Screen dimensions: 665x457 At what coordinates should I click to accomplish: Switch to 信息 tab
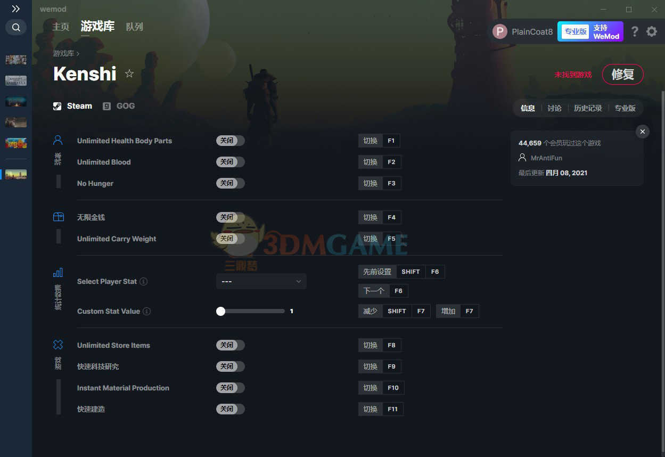point(528,108)
